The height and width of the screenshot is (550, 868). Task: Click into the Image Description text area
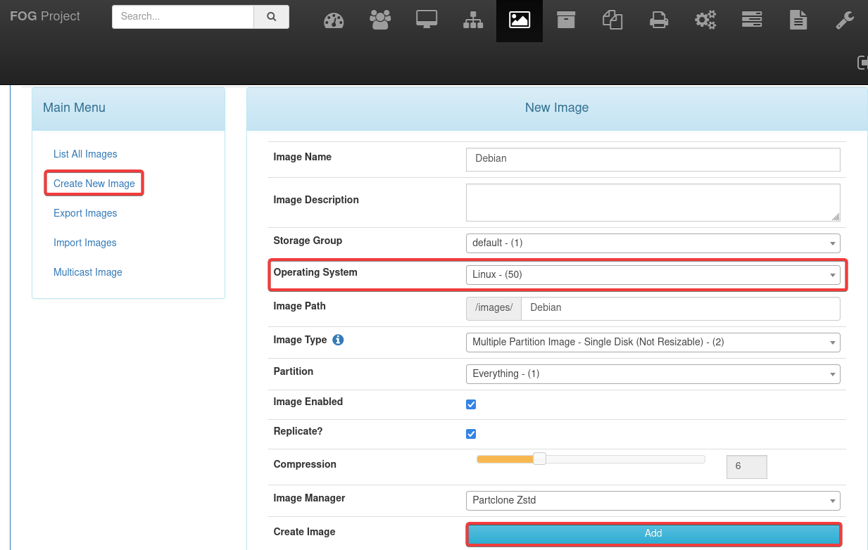tap(653, 203)
